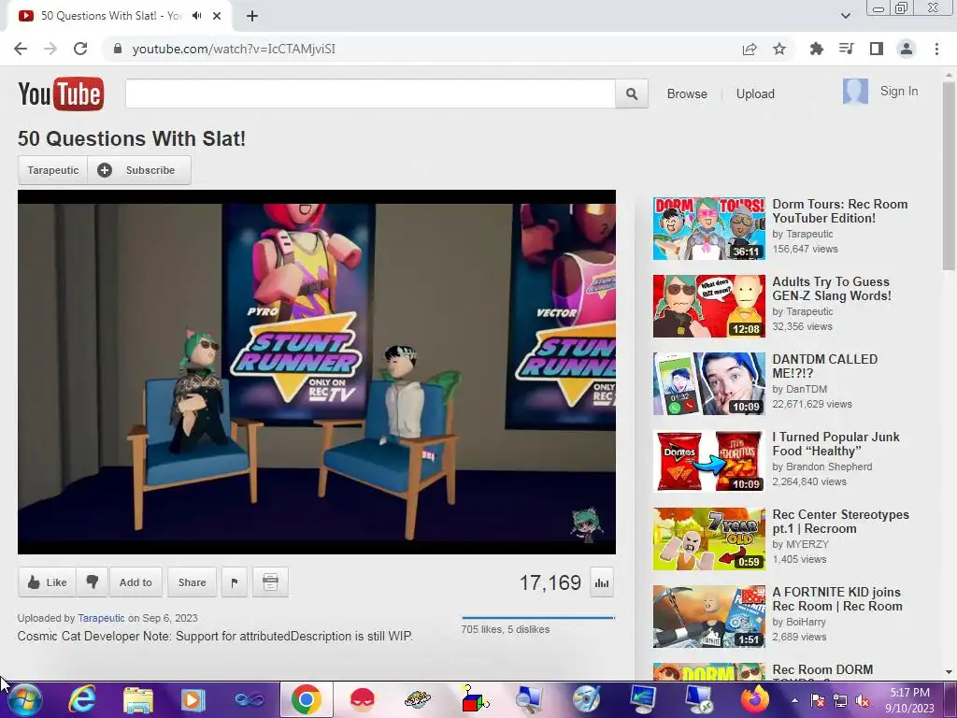Click the likes/dislikes ratio bar
Viewport: 957px width, 718px height.
point(537,617)
